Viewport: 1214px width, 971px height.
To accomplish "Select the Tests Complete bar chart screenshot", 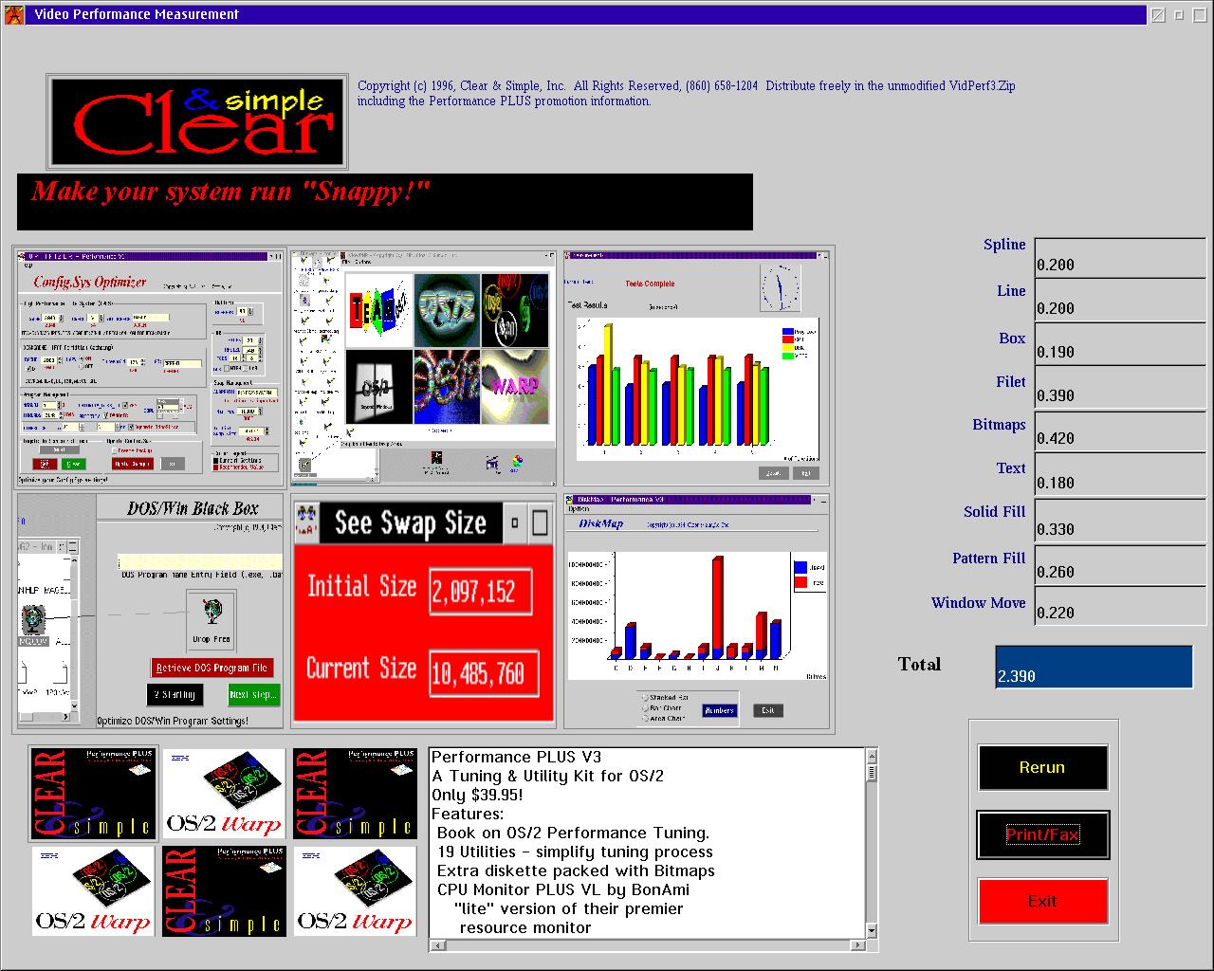I will tap(695, 368).
